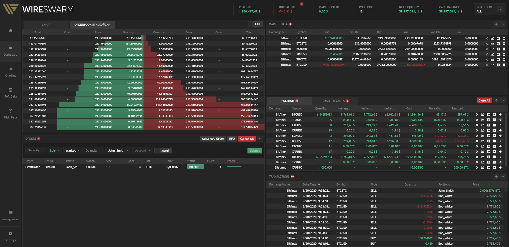
Task: Select the Orderbook ETHUSD@CNP tab
Action: coord(92,25)
